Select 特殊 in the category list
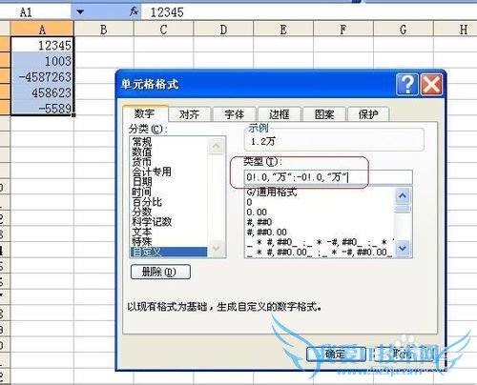 [169, 241]
